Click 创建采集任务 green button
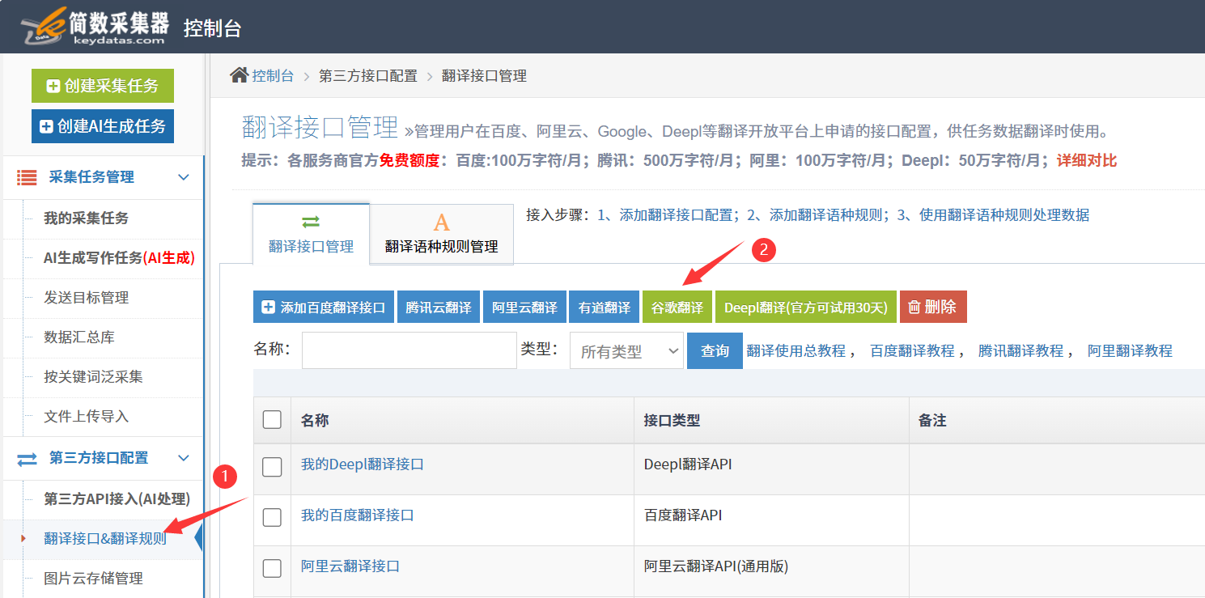Screen dimensions: 1205x598 pyautogui.click(x=103, y=86)
